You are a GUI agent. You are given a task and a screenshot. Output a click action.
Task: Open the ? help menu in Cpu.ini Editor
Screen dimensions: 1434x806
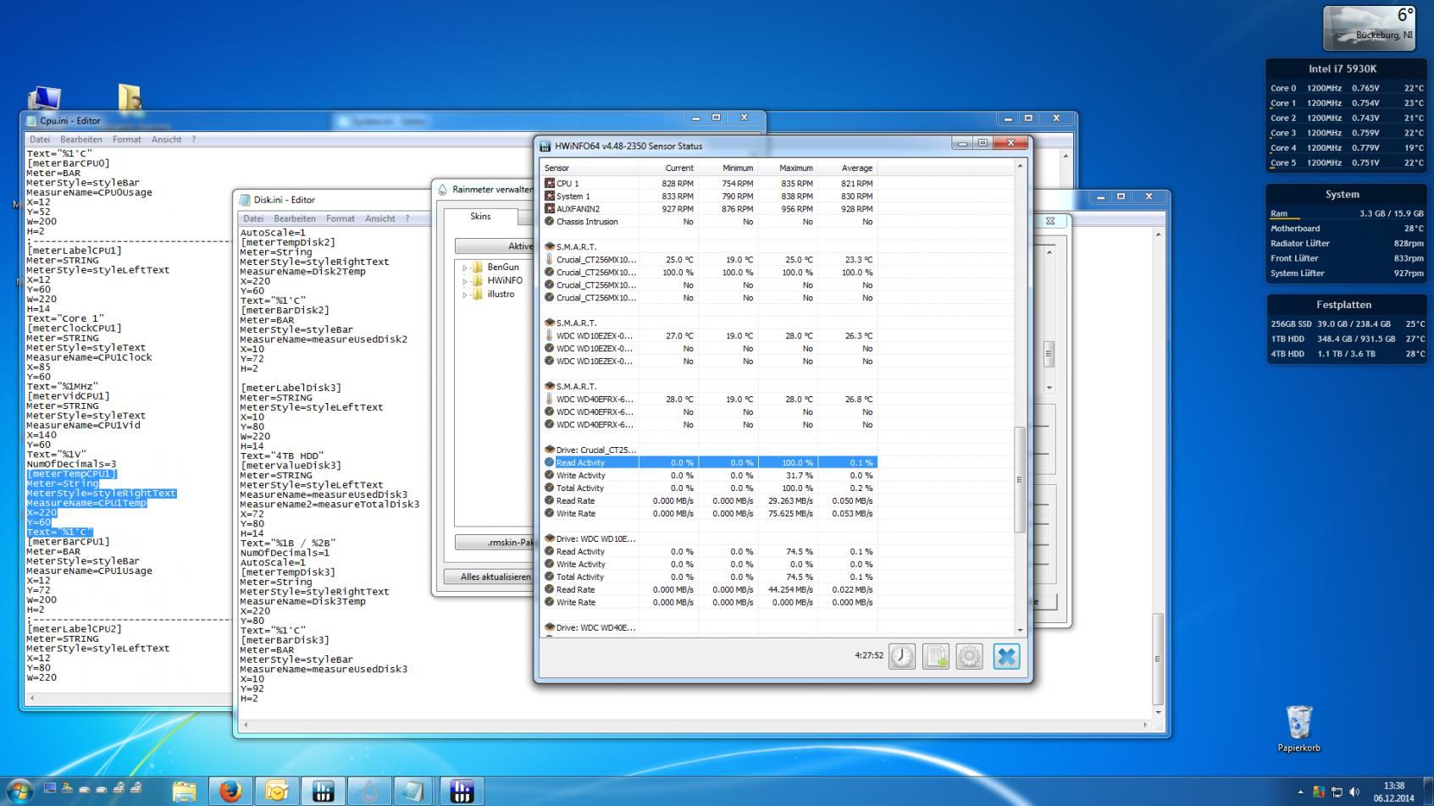coord(193,140)
